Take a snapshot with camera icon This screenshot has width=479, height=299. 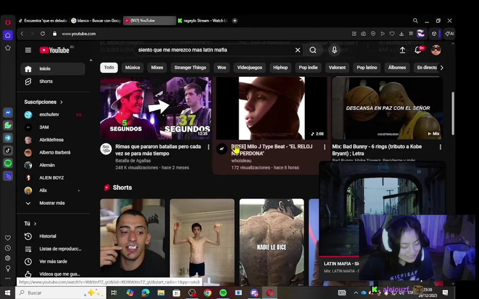pyautogui.click(x=363, y=34)
